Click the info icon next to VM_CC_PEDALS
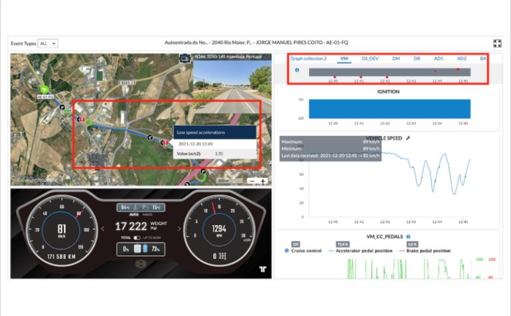The image size is (511, 316). pyautogui.click(x=408, y=236)
